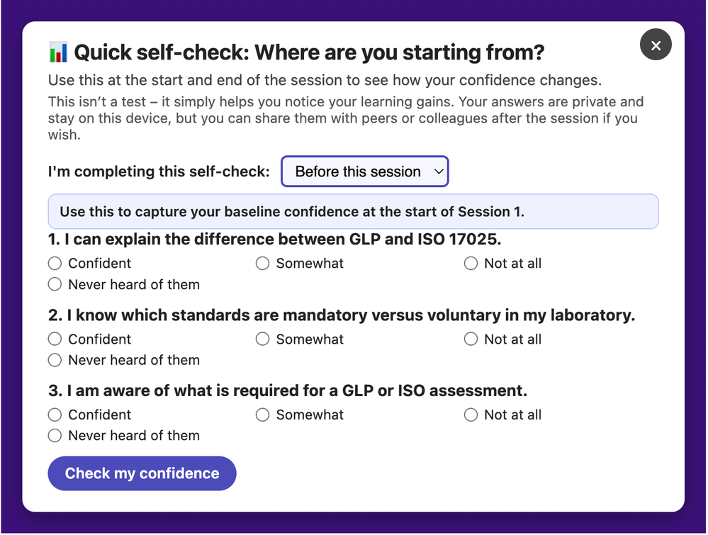Open the 'Before this session' dropdown

click(x=365, y=171)
